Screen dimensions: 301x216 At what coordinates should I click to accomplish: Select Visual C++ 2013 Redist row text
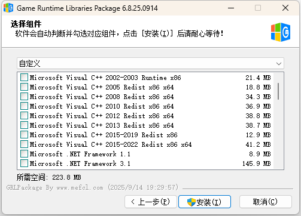point(102,125)
